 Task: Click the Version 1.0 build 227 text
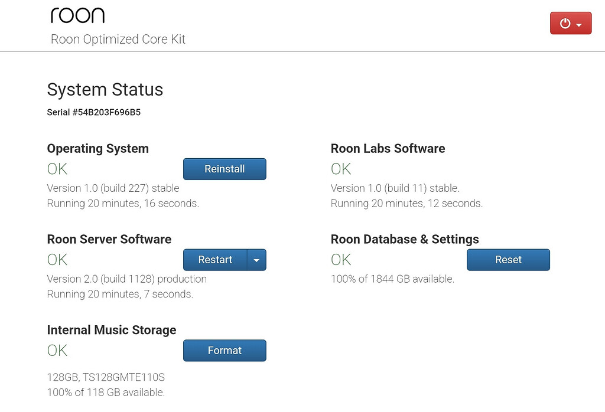pyautogui.click(x=112, y=188)
